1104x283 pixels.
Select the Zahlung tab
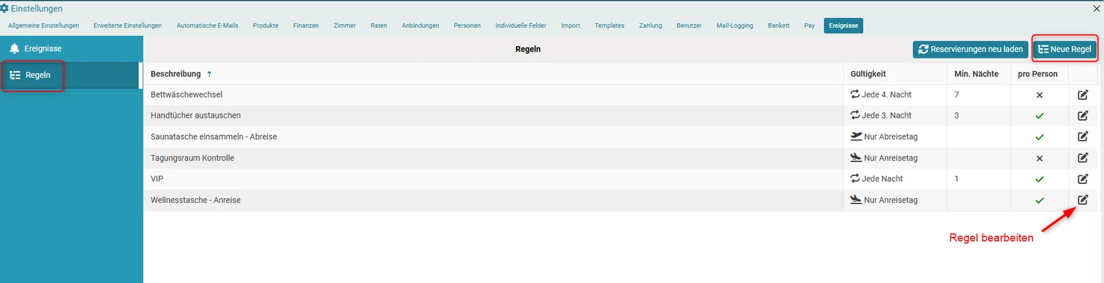pos(650,25)
